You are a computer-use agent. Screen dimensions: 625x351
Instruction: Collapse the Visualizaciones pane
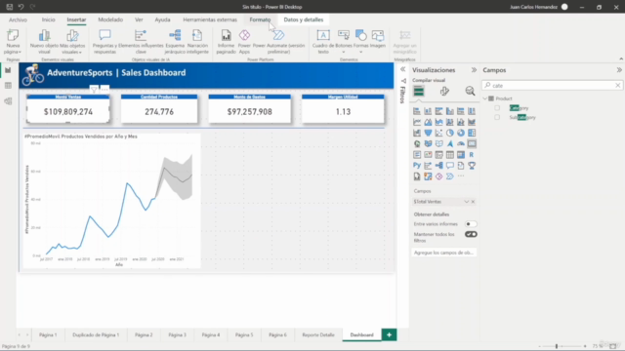click(x=474, y=70)
